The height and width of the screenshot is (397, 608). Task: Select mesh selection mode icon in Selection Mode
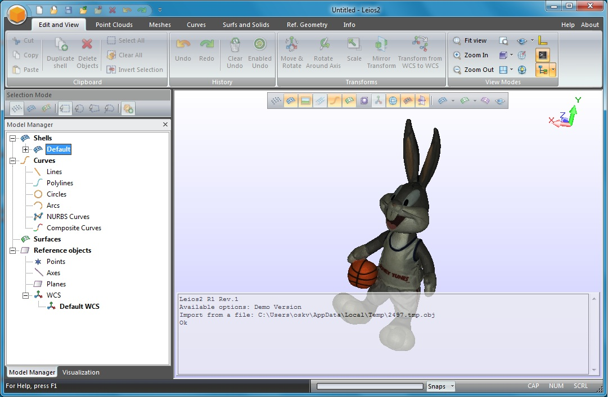(x=31, y=109)
